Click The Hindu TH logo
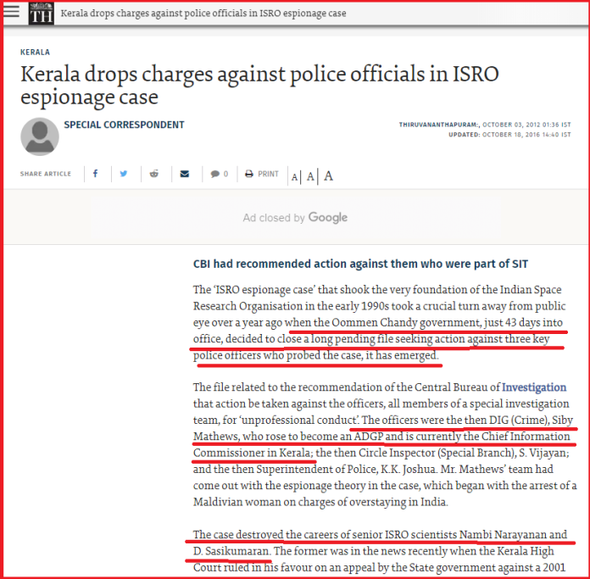This screenshot has height=579, width=590. (x=41, y=14)
